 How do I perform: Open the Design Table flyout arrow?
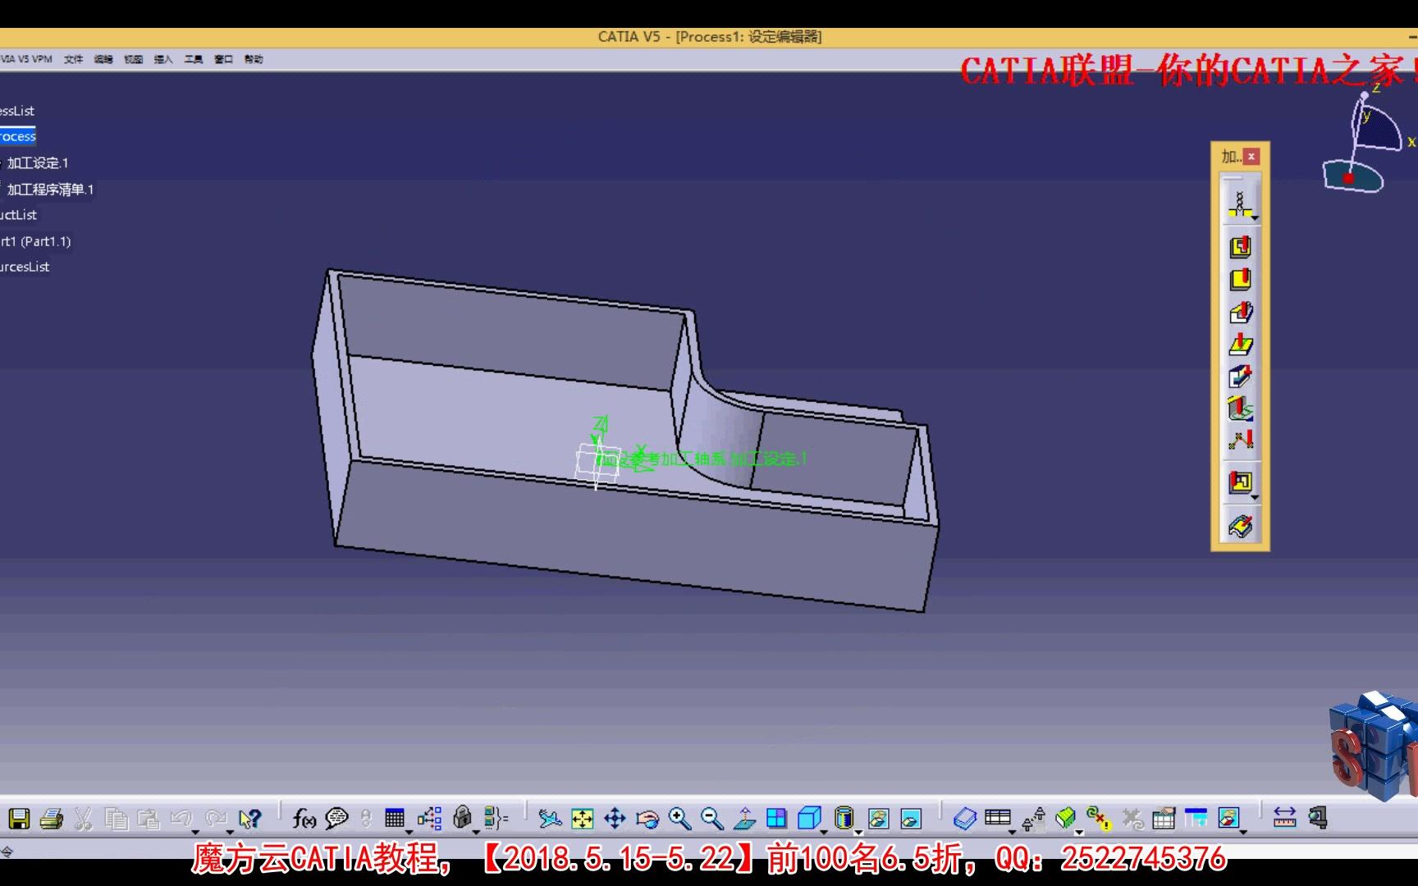point(409,832)
